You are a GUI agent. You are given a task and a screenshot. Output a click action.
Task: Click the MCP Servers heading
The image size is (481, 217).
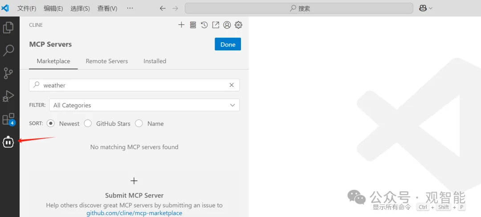(50, 44)
